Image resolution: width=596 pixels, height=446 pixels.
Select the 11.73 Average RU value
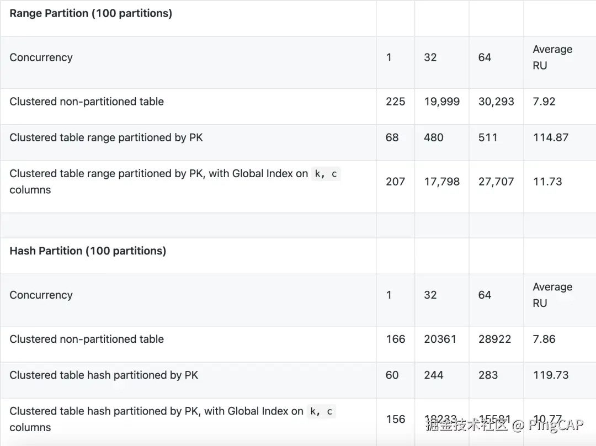pyautogui.click(x=547, y=182)
